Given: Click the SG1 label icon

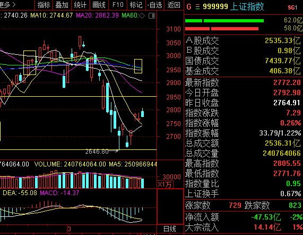Looking at the screenshot, I should 292,7.
